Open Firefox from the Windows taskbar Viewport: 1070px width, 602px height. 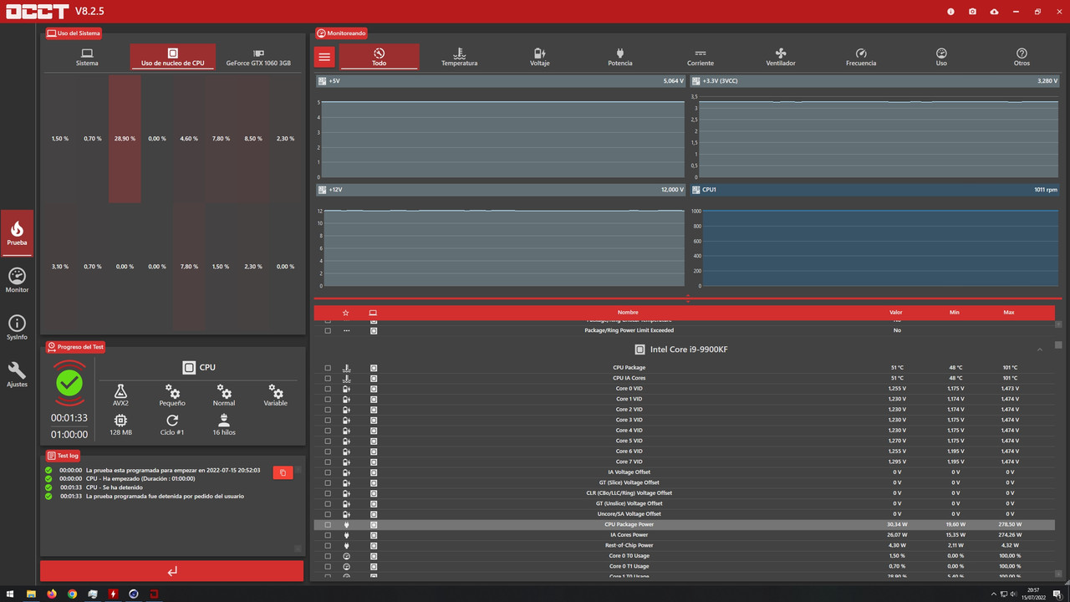52,594
